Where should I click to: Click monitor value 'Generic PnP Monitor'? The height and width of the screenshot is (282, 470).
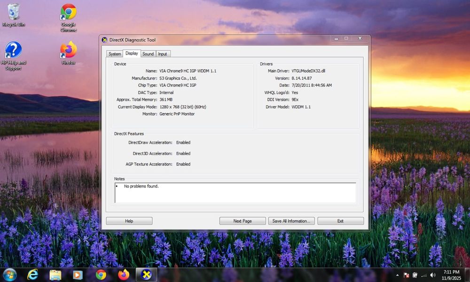(177, 114)
